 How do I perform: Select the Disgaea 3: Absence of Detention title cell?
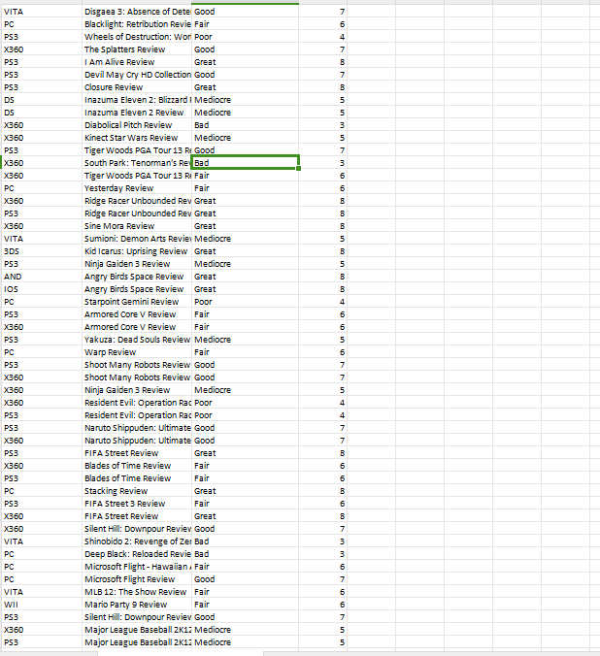(137, 12)
